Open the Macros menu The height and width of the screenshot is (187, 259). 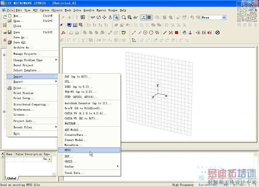tap(101, 10)
